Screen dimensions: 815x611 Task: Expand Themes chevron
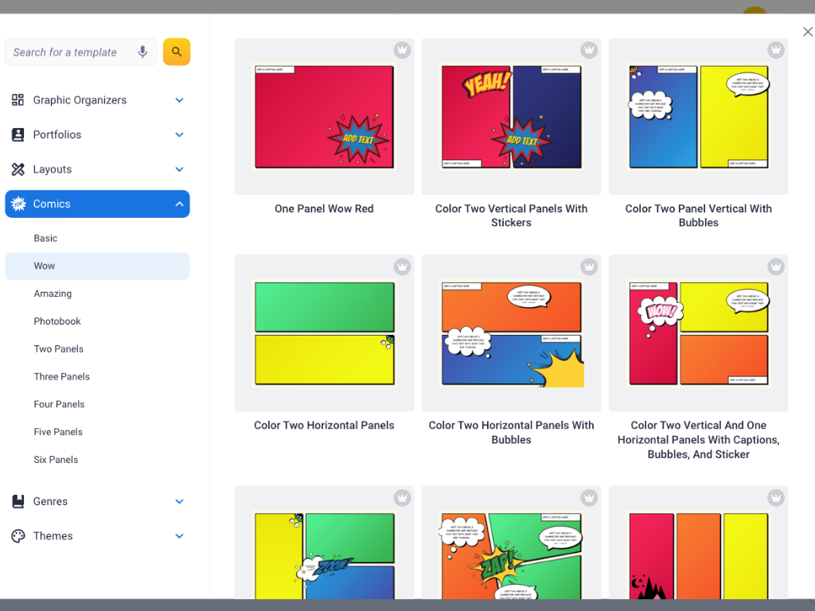coord(179,535)
